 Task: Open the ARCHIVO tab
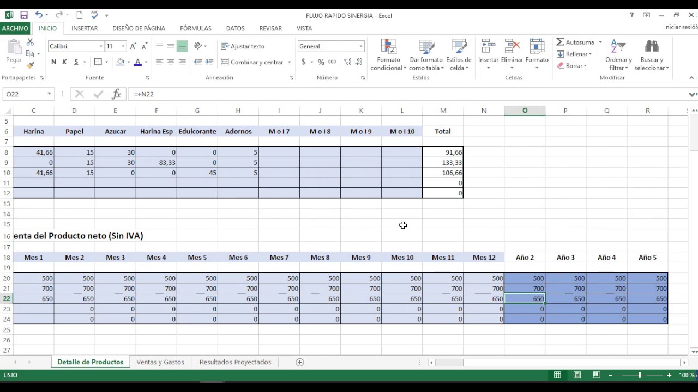(15, 28)
